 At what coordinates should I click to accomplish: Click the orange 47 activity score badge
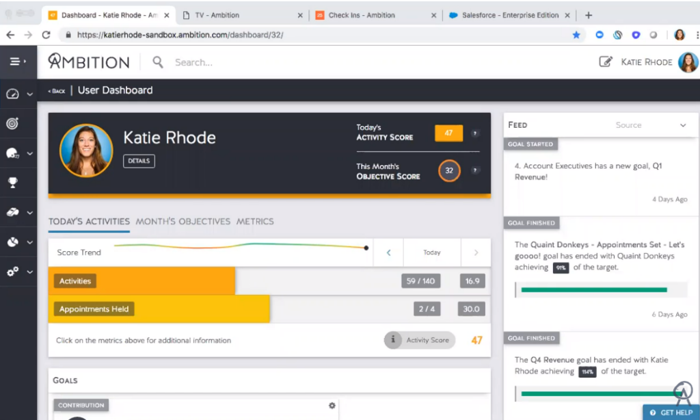pos(448,133)
